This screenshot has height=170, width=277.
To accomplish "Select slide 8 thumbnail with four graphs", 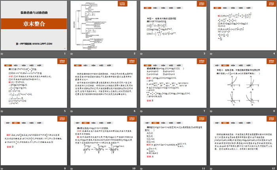I will (243, 83).
